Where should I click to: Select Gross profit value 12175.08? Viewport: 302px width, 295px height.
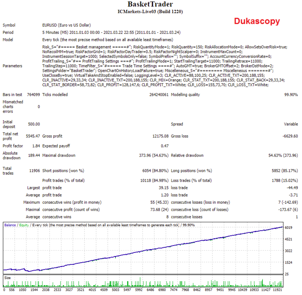tap(160, 136)
